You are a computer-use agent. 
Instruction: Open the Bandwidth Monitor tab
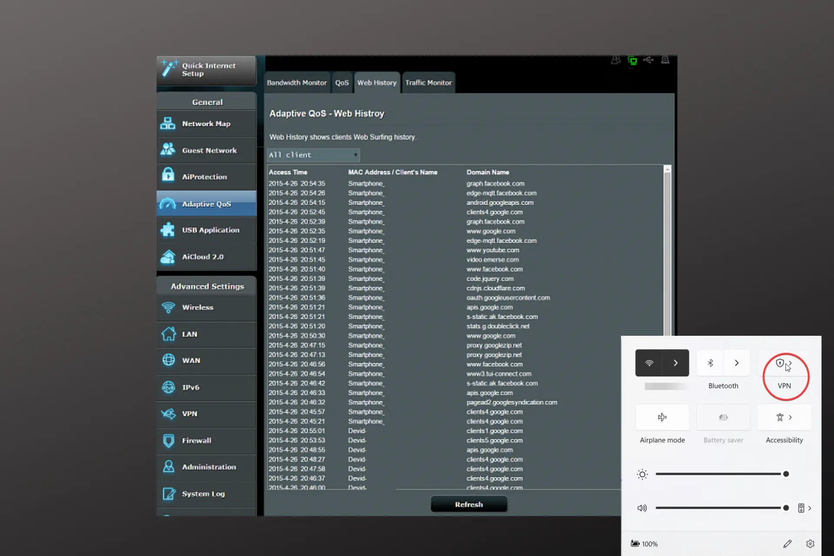297,83
